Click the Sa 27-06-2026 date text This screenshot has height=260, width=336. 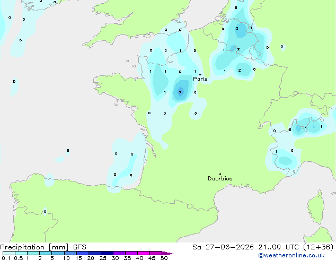point(223,247)
